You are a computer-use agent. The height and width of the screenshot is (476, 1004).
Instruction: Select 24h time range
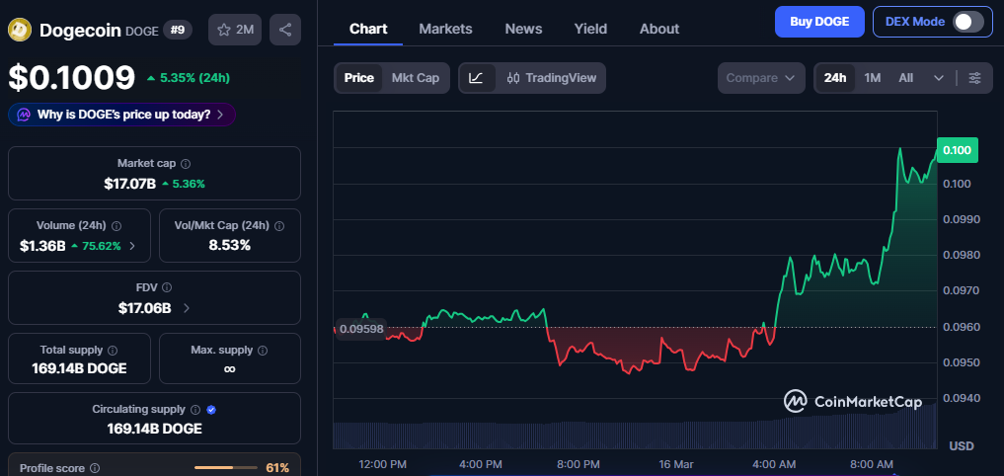tap(835, 78)
